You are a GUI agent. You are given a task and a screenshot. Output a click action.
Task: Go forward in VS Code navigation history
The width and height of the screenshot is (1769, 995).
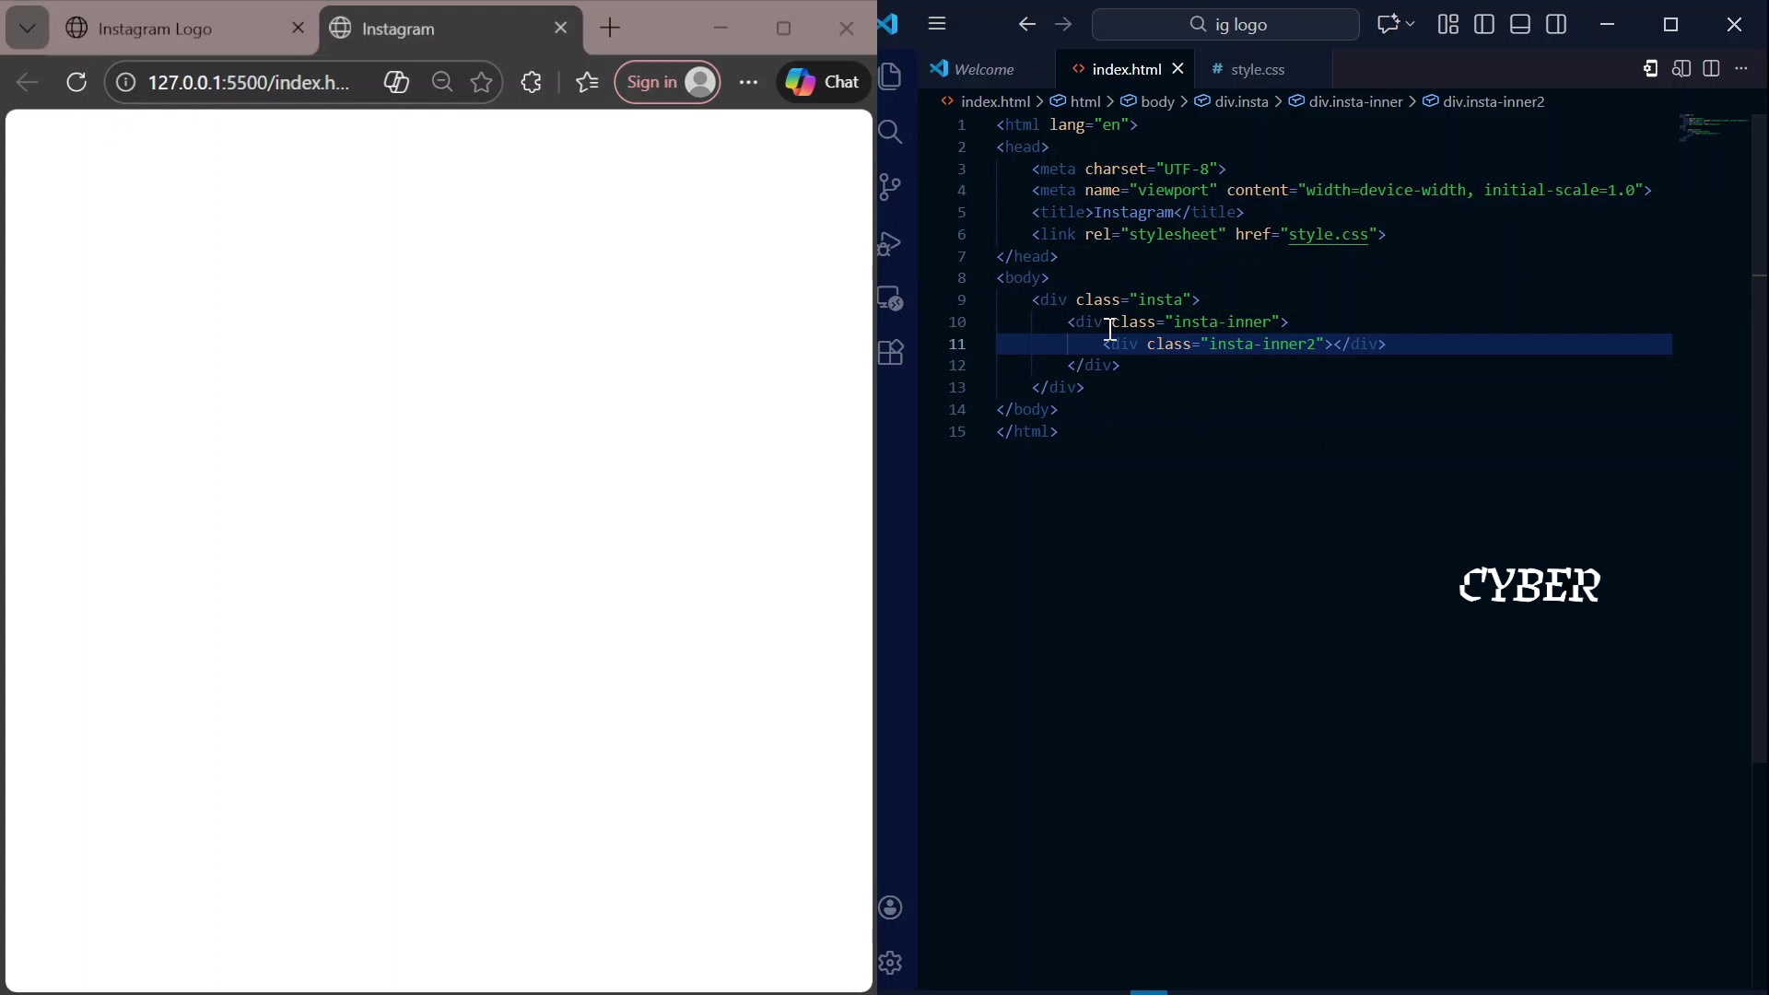point(1063,24)
